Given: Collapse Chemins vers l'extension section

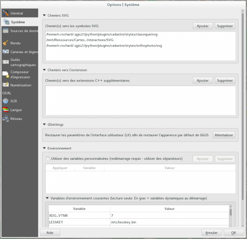Looking at the screenshot, I should point(44,70).
